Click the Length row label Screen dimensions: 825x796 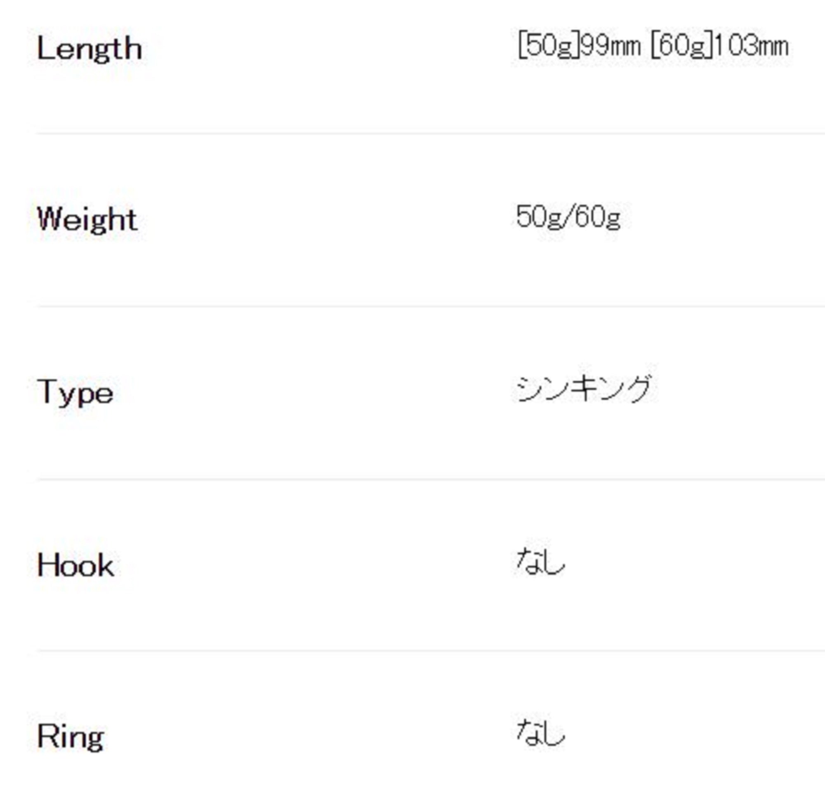click(89, 49)
